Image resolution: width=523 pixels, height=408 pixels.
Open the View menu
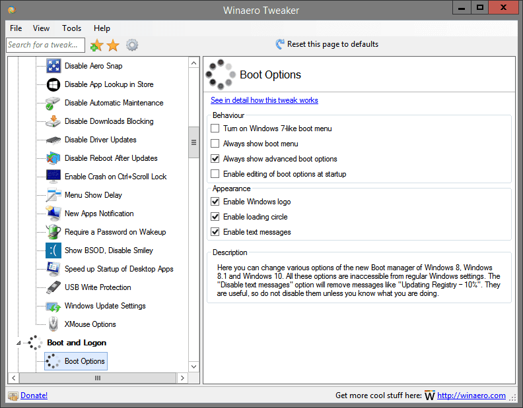pyautogui.click(x=41, y=28)
